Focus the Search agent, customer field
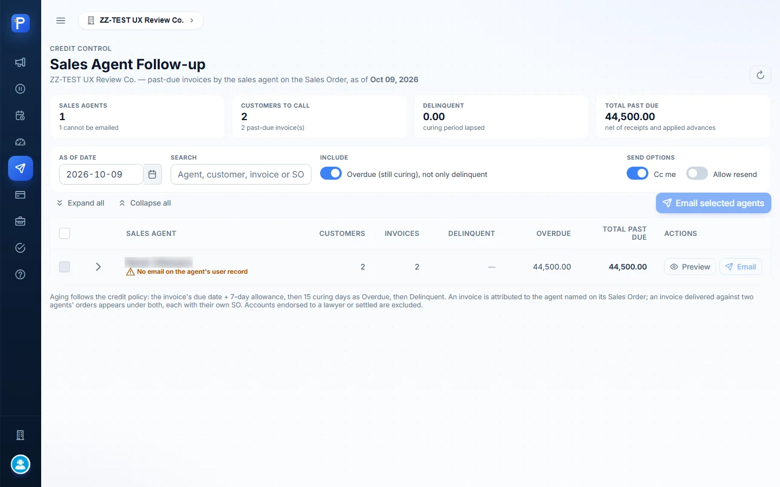This screenshot has height=487, width=780. [240, 174]
